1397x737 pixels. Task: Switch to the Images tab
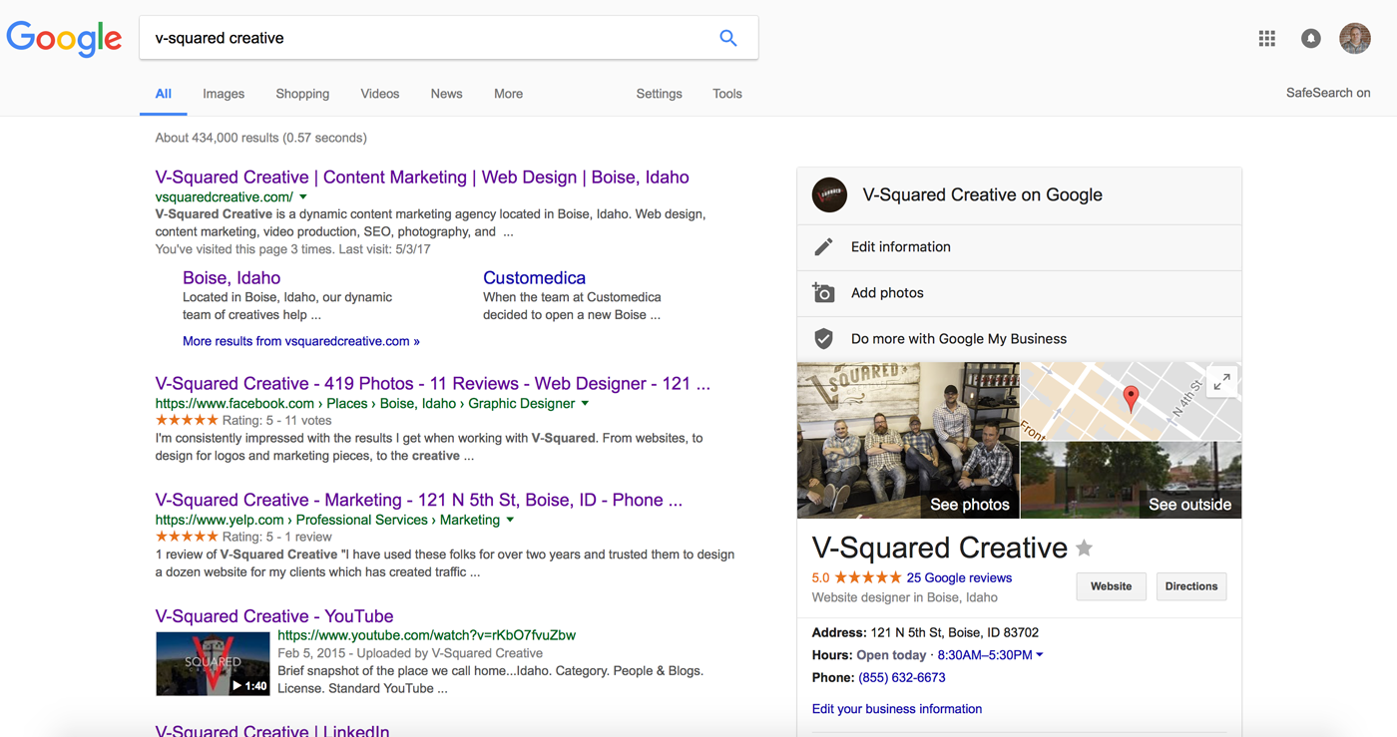[x=224, y=94]
